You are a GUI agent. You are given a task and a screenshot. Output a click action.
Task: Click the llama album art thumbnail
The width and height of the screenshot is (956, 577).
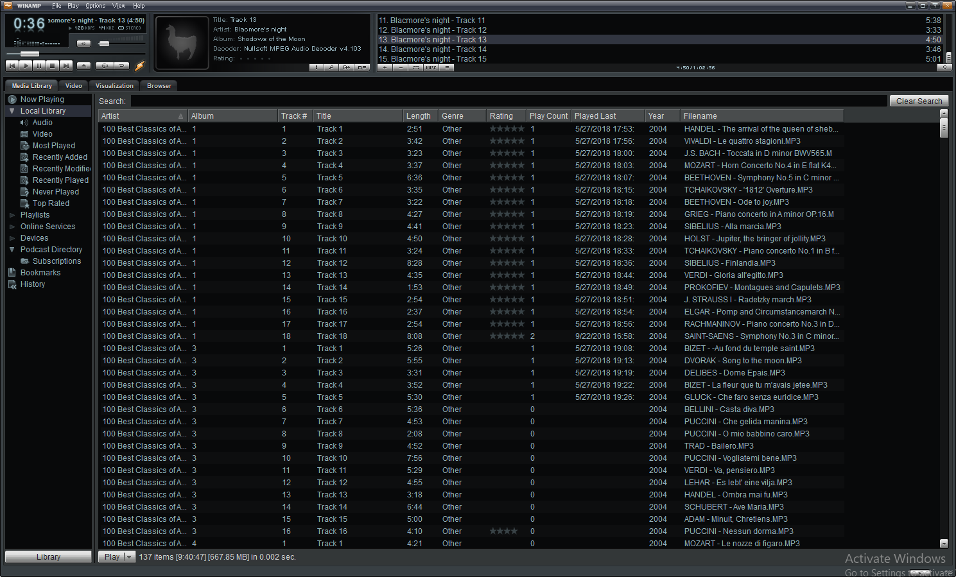182,43
